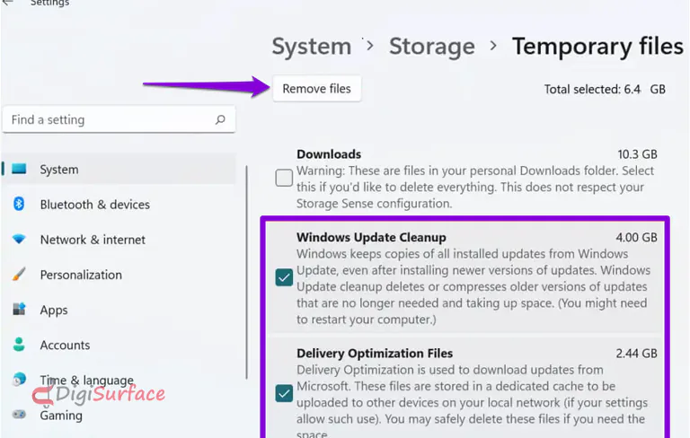Click the search magnifier icon
The height and width of the screenshot is (438, 690).
(x=220, y=119)
